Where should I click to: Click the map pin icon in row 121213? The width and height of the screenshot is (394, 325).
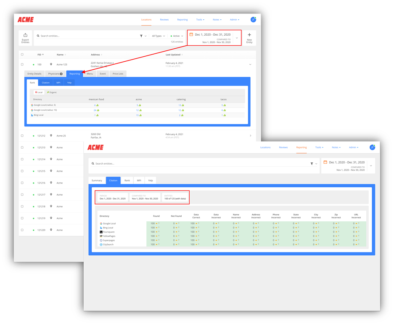click(x=51, y=147)
